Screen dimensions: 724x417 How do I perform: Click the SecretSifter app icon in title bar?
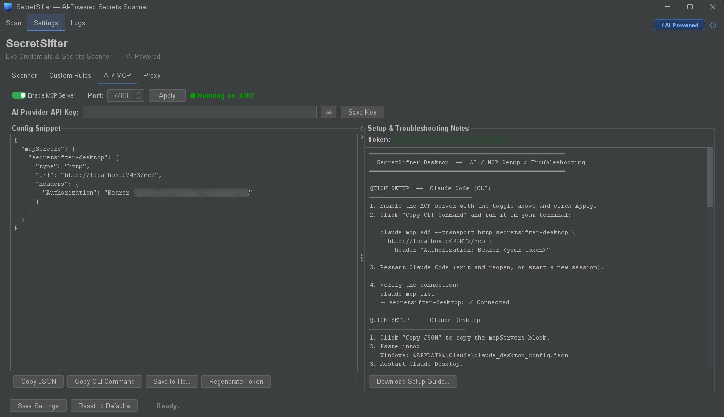coord(8,7)
